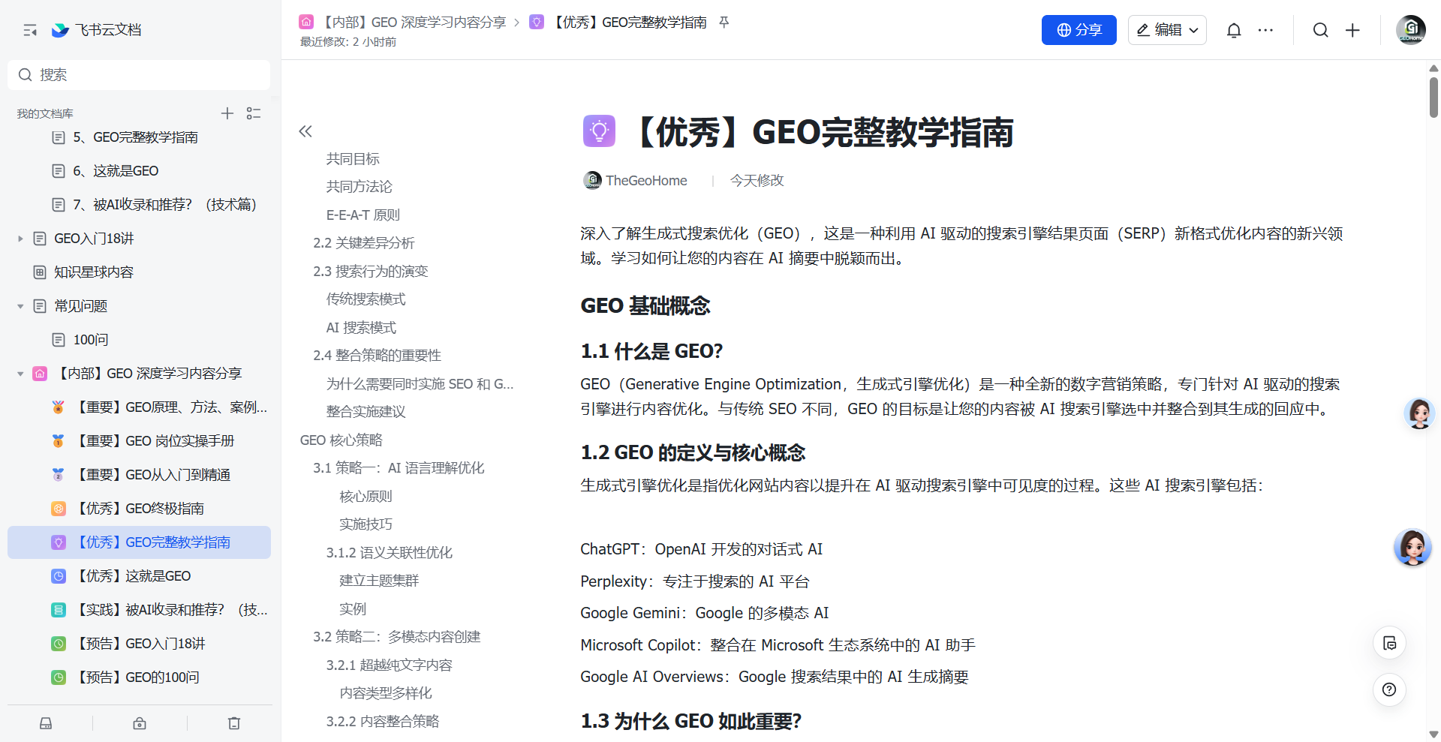
Task: Expand the GEO入门18讲 tree item
Action: pyautogui.click(x=21, y=239)
